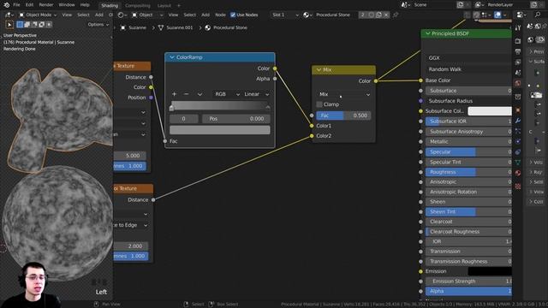Click the ColorRamp Pos value field
The height and width of the screenshot is (308, 548).
(236, 119)
